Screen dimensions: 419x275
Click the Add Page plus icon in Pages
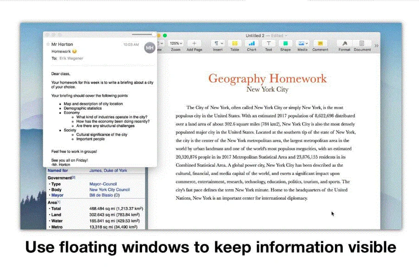click(194, 43)
